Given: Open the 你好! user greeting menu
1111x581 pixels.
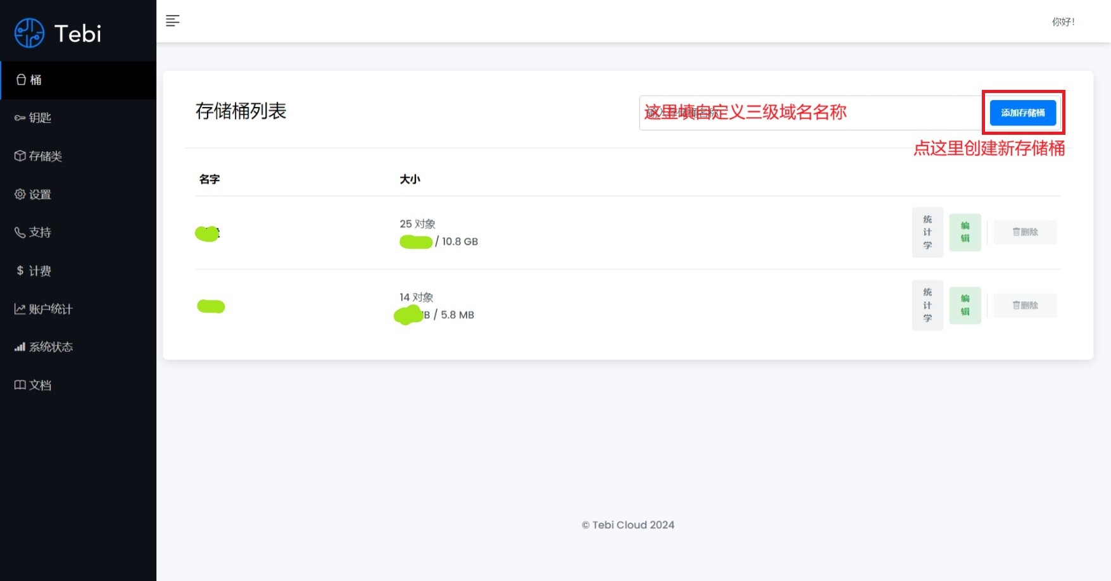Looking at the screenshot, I should 1062,22.
